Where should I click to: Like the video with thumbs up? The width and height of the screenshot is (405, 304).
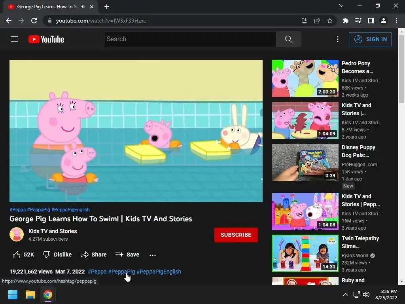pyautogui.click(x=23, y=255)
